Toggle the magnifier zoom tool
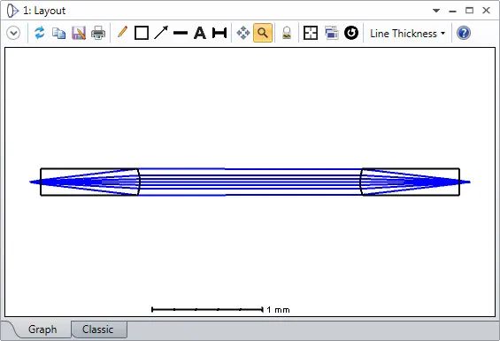 point(263,33)
